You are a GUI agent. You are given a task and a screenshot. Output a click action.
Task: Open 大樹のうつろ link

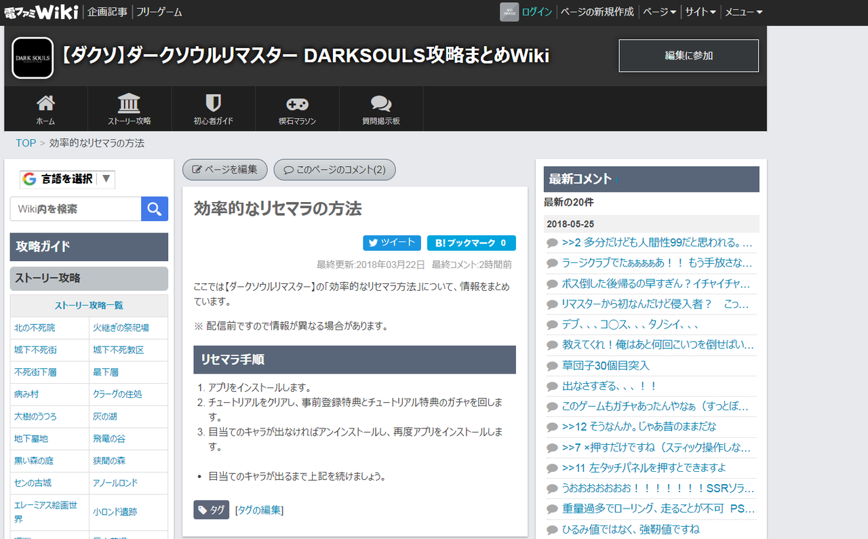pyautogui.click(x=36, y=416)
